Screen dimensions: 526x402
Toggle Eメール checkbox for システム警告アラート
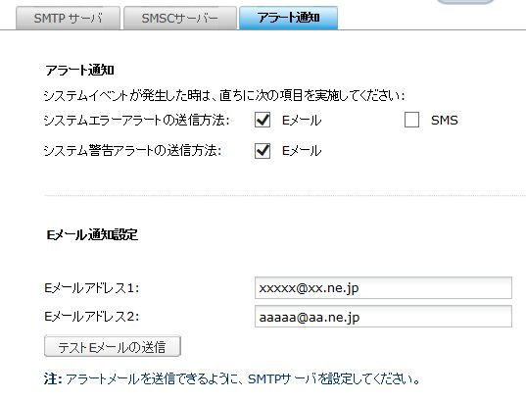[x=263, y=151]
